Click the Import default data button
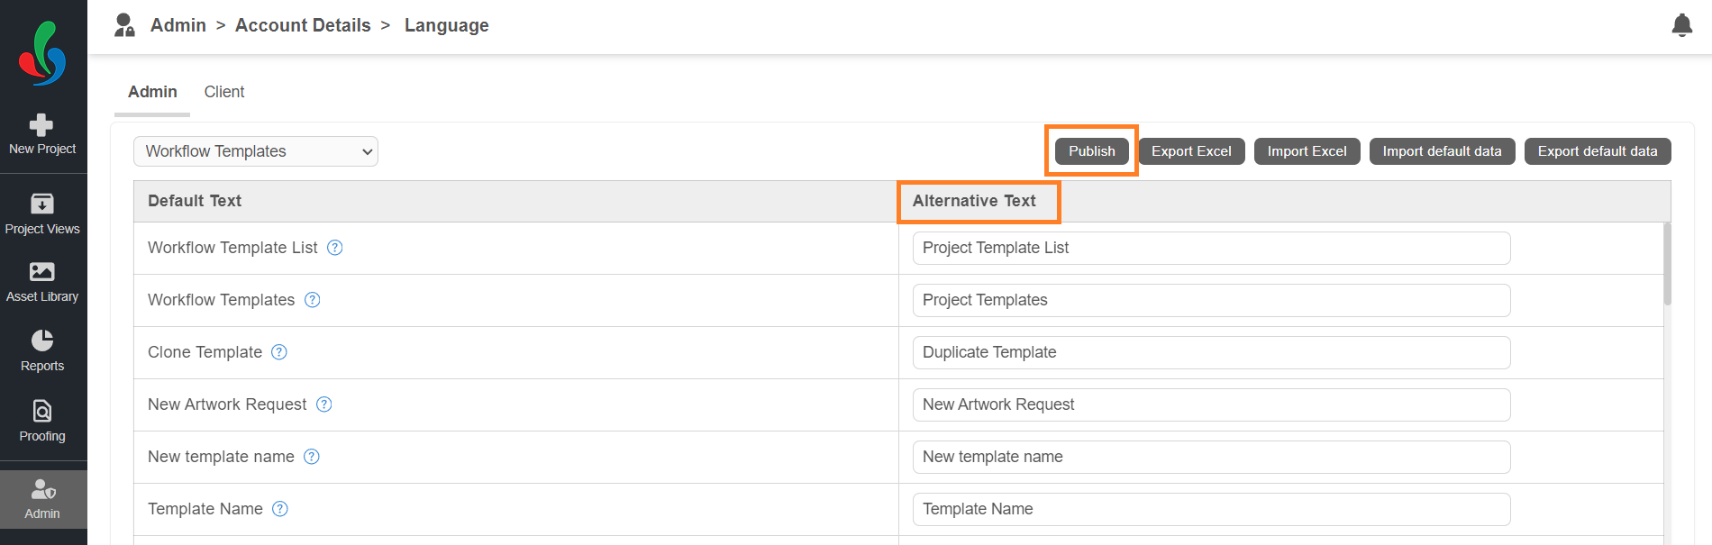 1442,151
